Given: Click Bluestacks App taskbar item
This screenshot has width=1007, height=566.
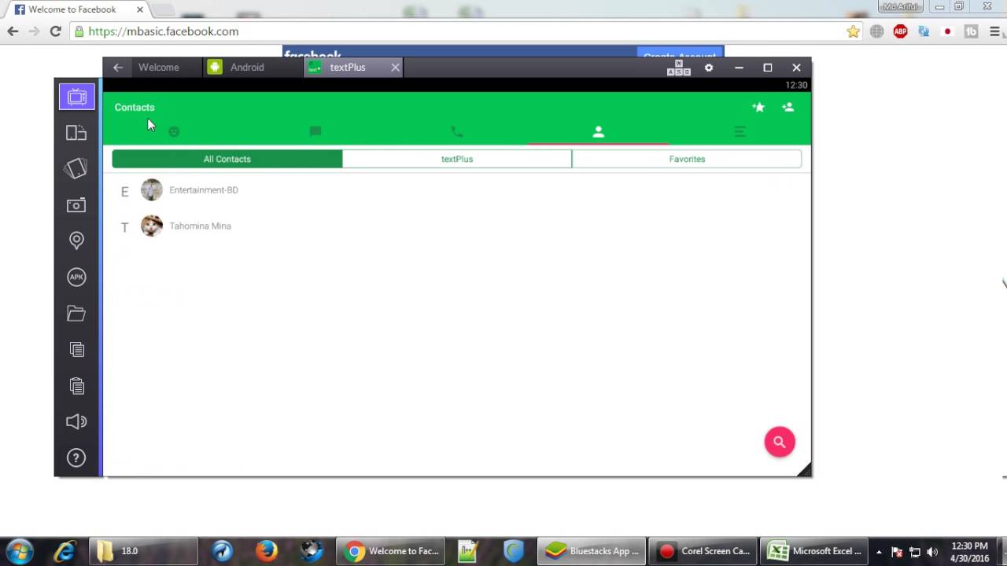Looking at the screenshot, I should tap(592, 551).
